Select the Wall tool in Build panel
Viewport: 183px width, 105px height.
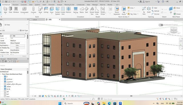coord(5,10)
